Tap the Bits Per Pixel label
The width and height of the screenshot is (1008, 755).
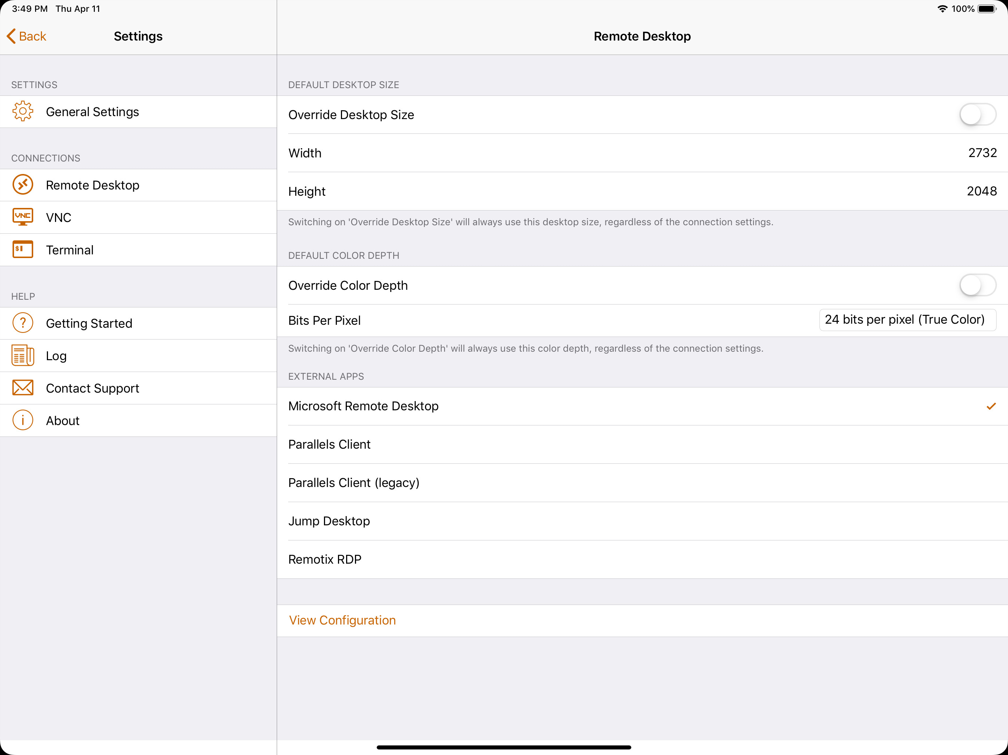324,321
